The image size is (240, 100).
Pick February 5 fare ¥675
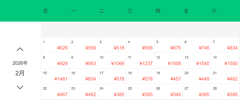point(169,45)
